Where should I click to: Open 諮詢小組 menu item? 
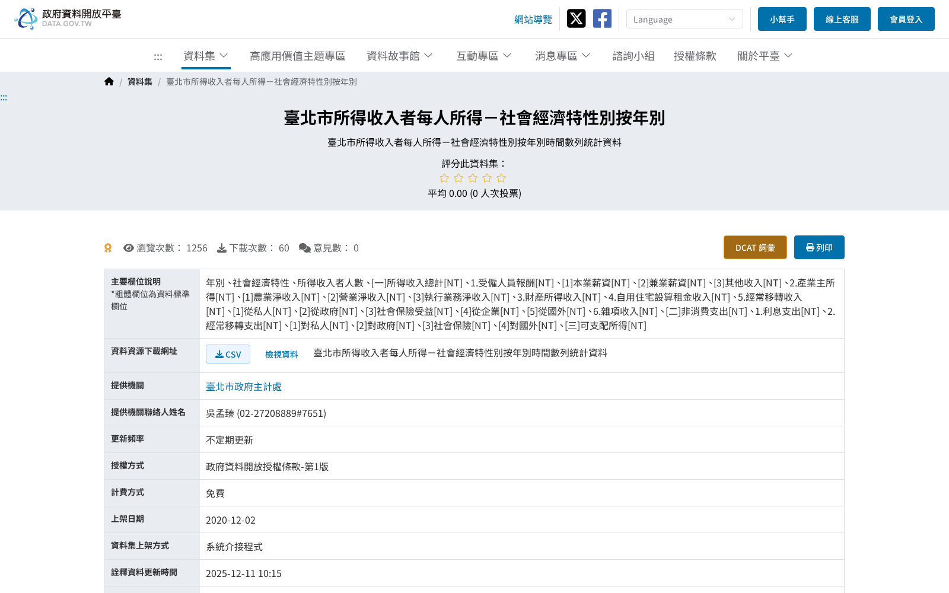coord(633,56)
